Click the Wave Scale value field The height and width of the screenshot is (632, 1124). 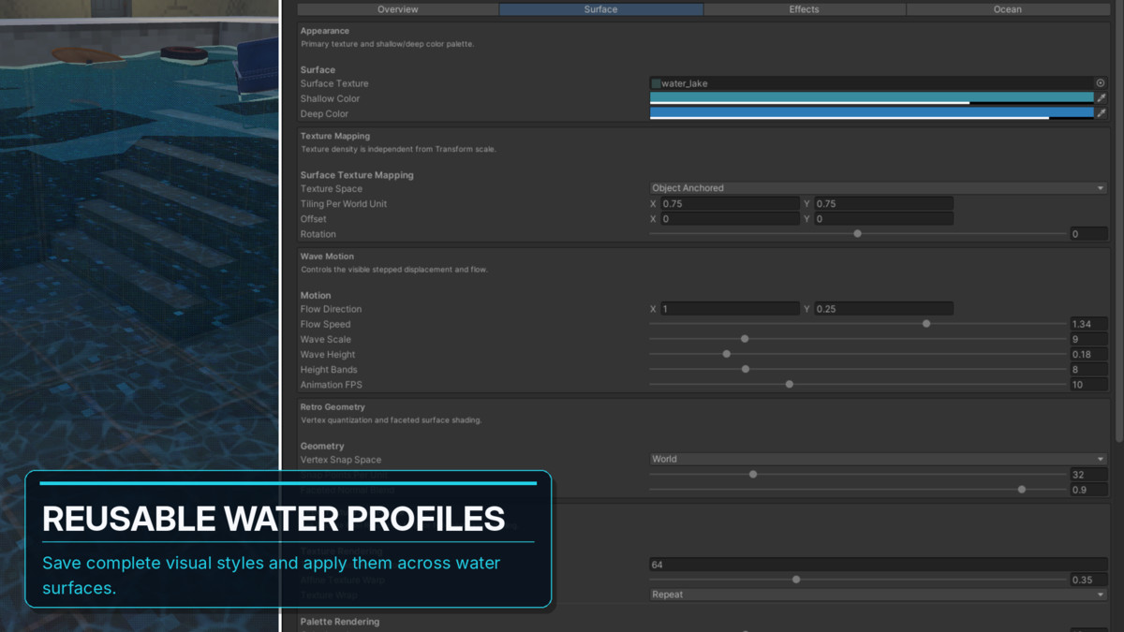1088,339
